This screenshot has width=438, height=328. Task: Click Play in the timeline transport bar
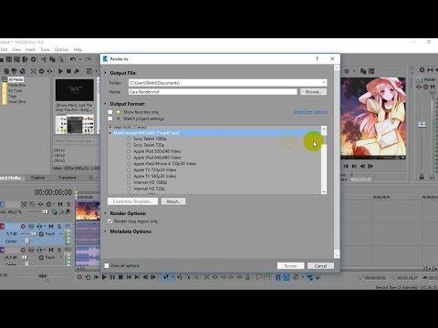point(104,277)
